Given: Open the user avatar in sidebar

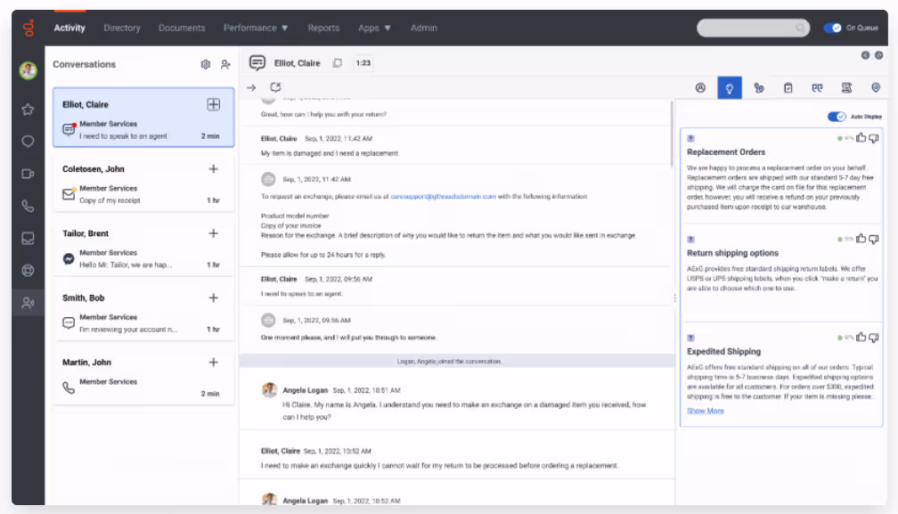Looking at the screenshot, I should point(29,70).
